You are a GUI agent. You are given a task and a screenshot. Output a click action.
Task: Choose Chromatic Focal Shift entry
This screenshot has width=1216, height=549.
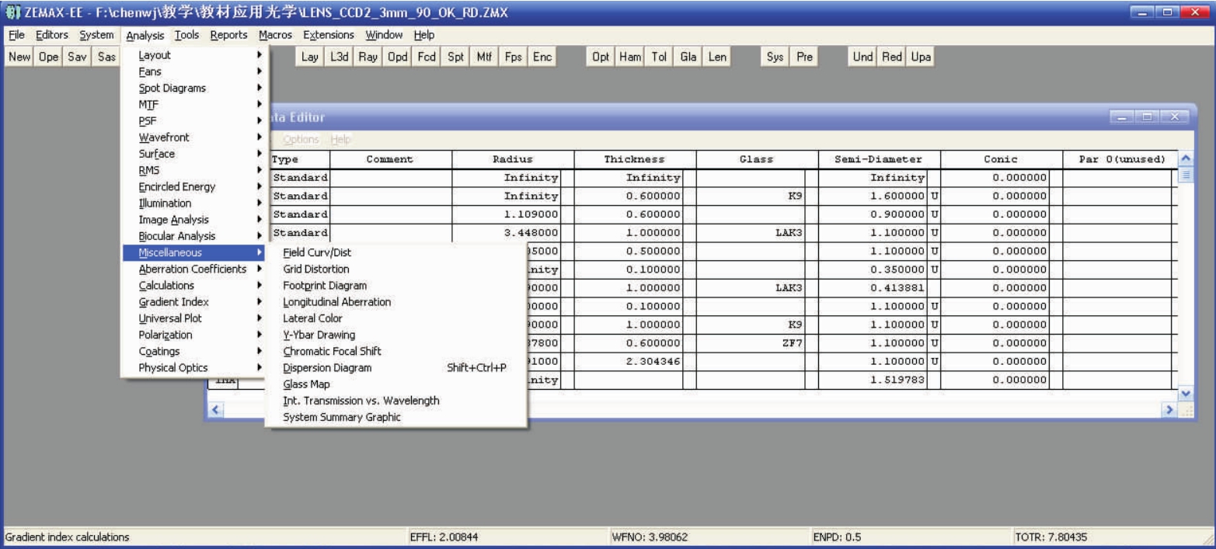(x=395, y=351)
